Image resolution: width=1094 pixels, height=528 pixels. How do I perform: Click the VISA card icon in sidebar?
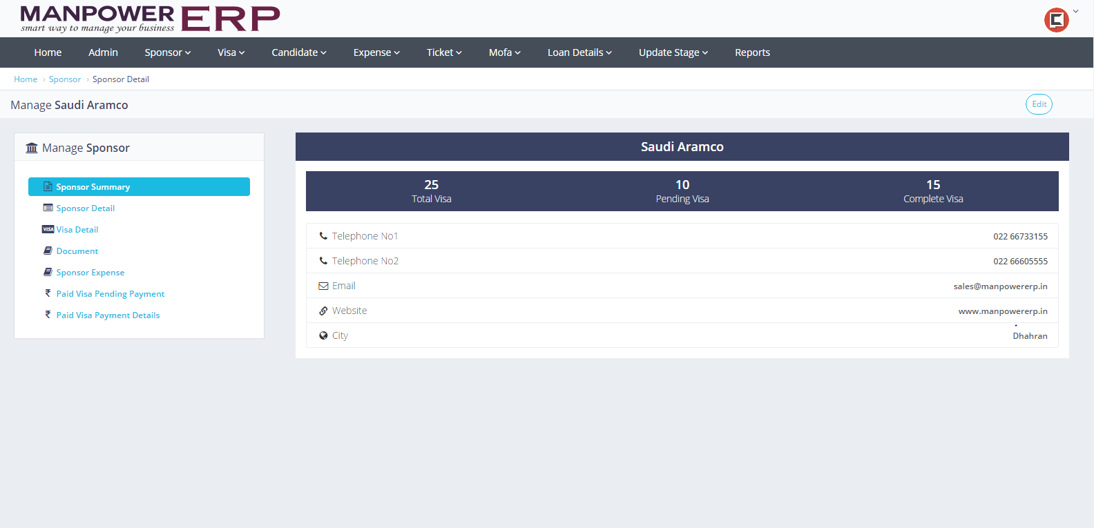(48, 229)
